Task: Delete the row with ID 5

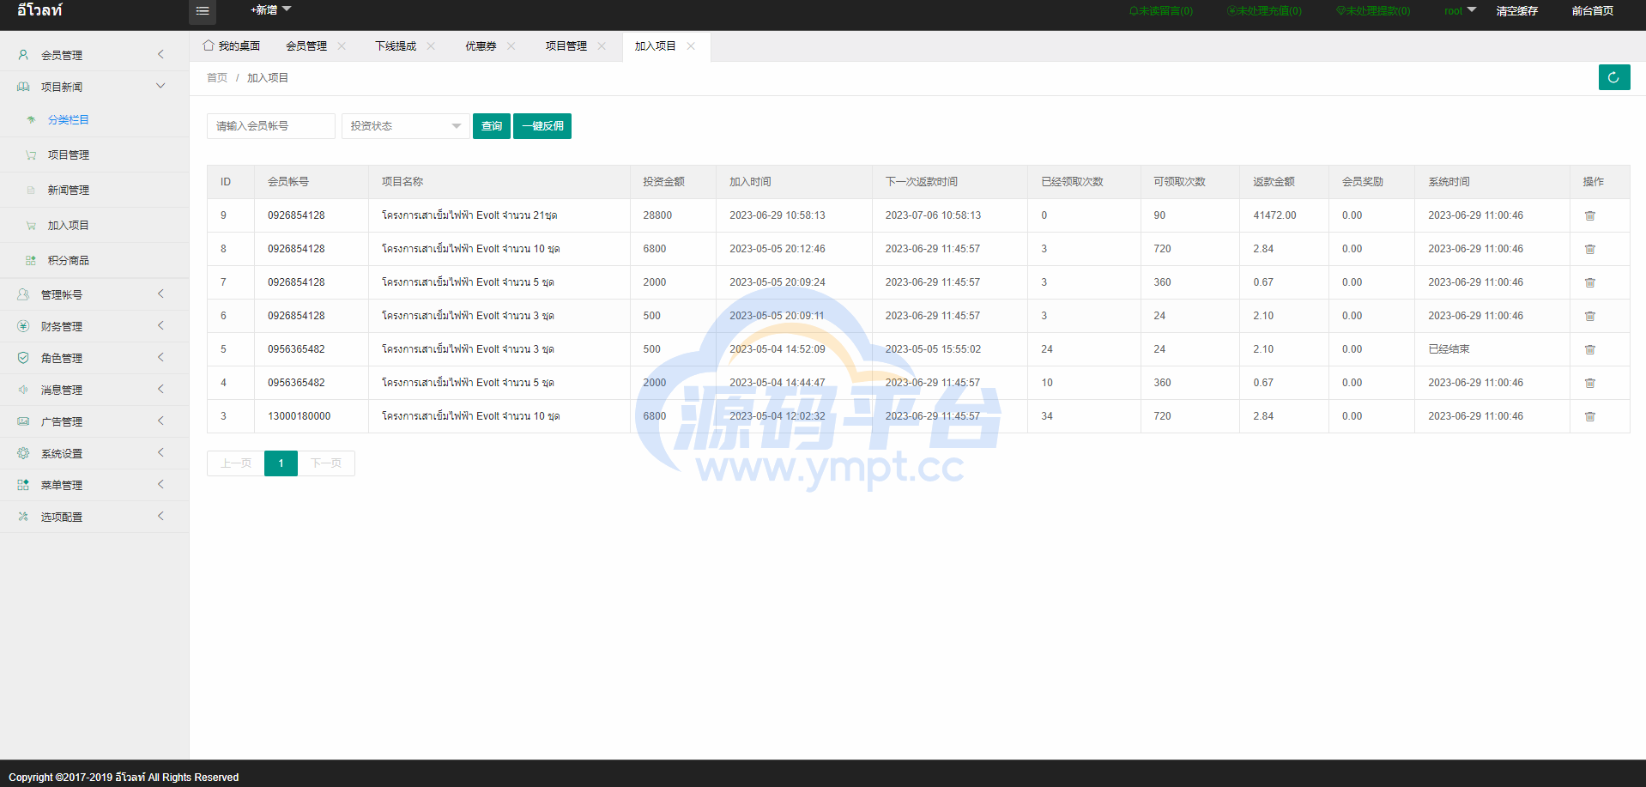Action: [1589, 349]
